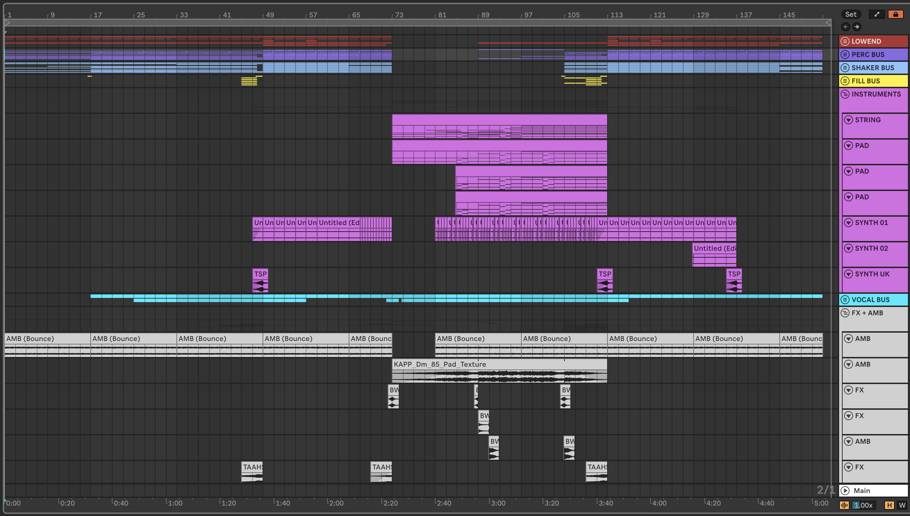Select the SYNTH UK track name

(x=872, y=274)
